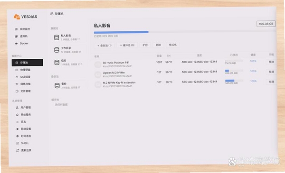
Task: Open Docker via its whale icon
Action: coord(16,44)
